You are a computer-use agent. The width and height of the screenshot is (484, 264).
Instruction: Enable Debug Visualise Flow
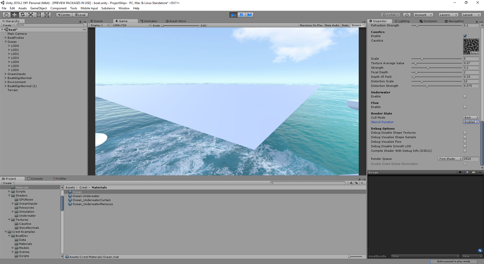(x=465, y=142)
